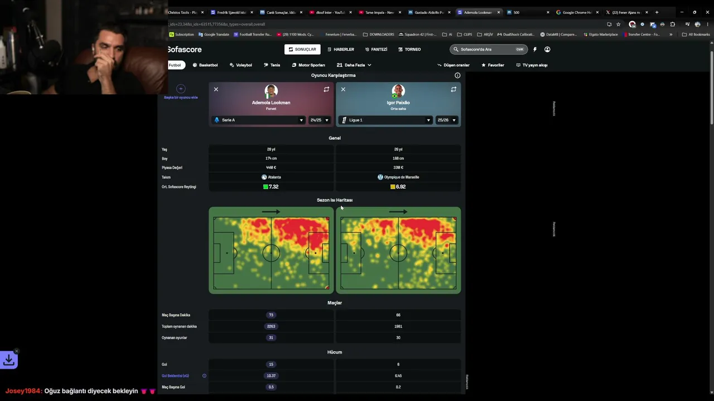714x401 pixels.
Task: Click the info icon beside Oyuncu Karşılaştırma
Action: click(457, 75)
